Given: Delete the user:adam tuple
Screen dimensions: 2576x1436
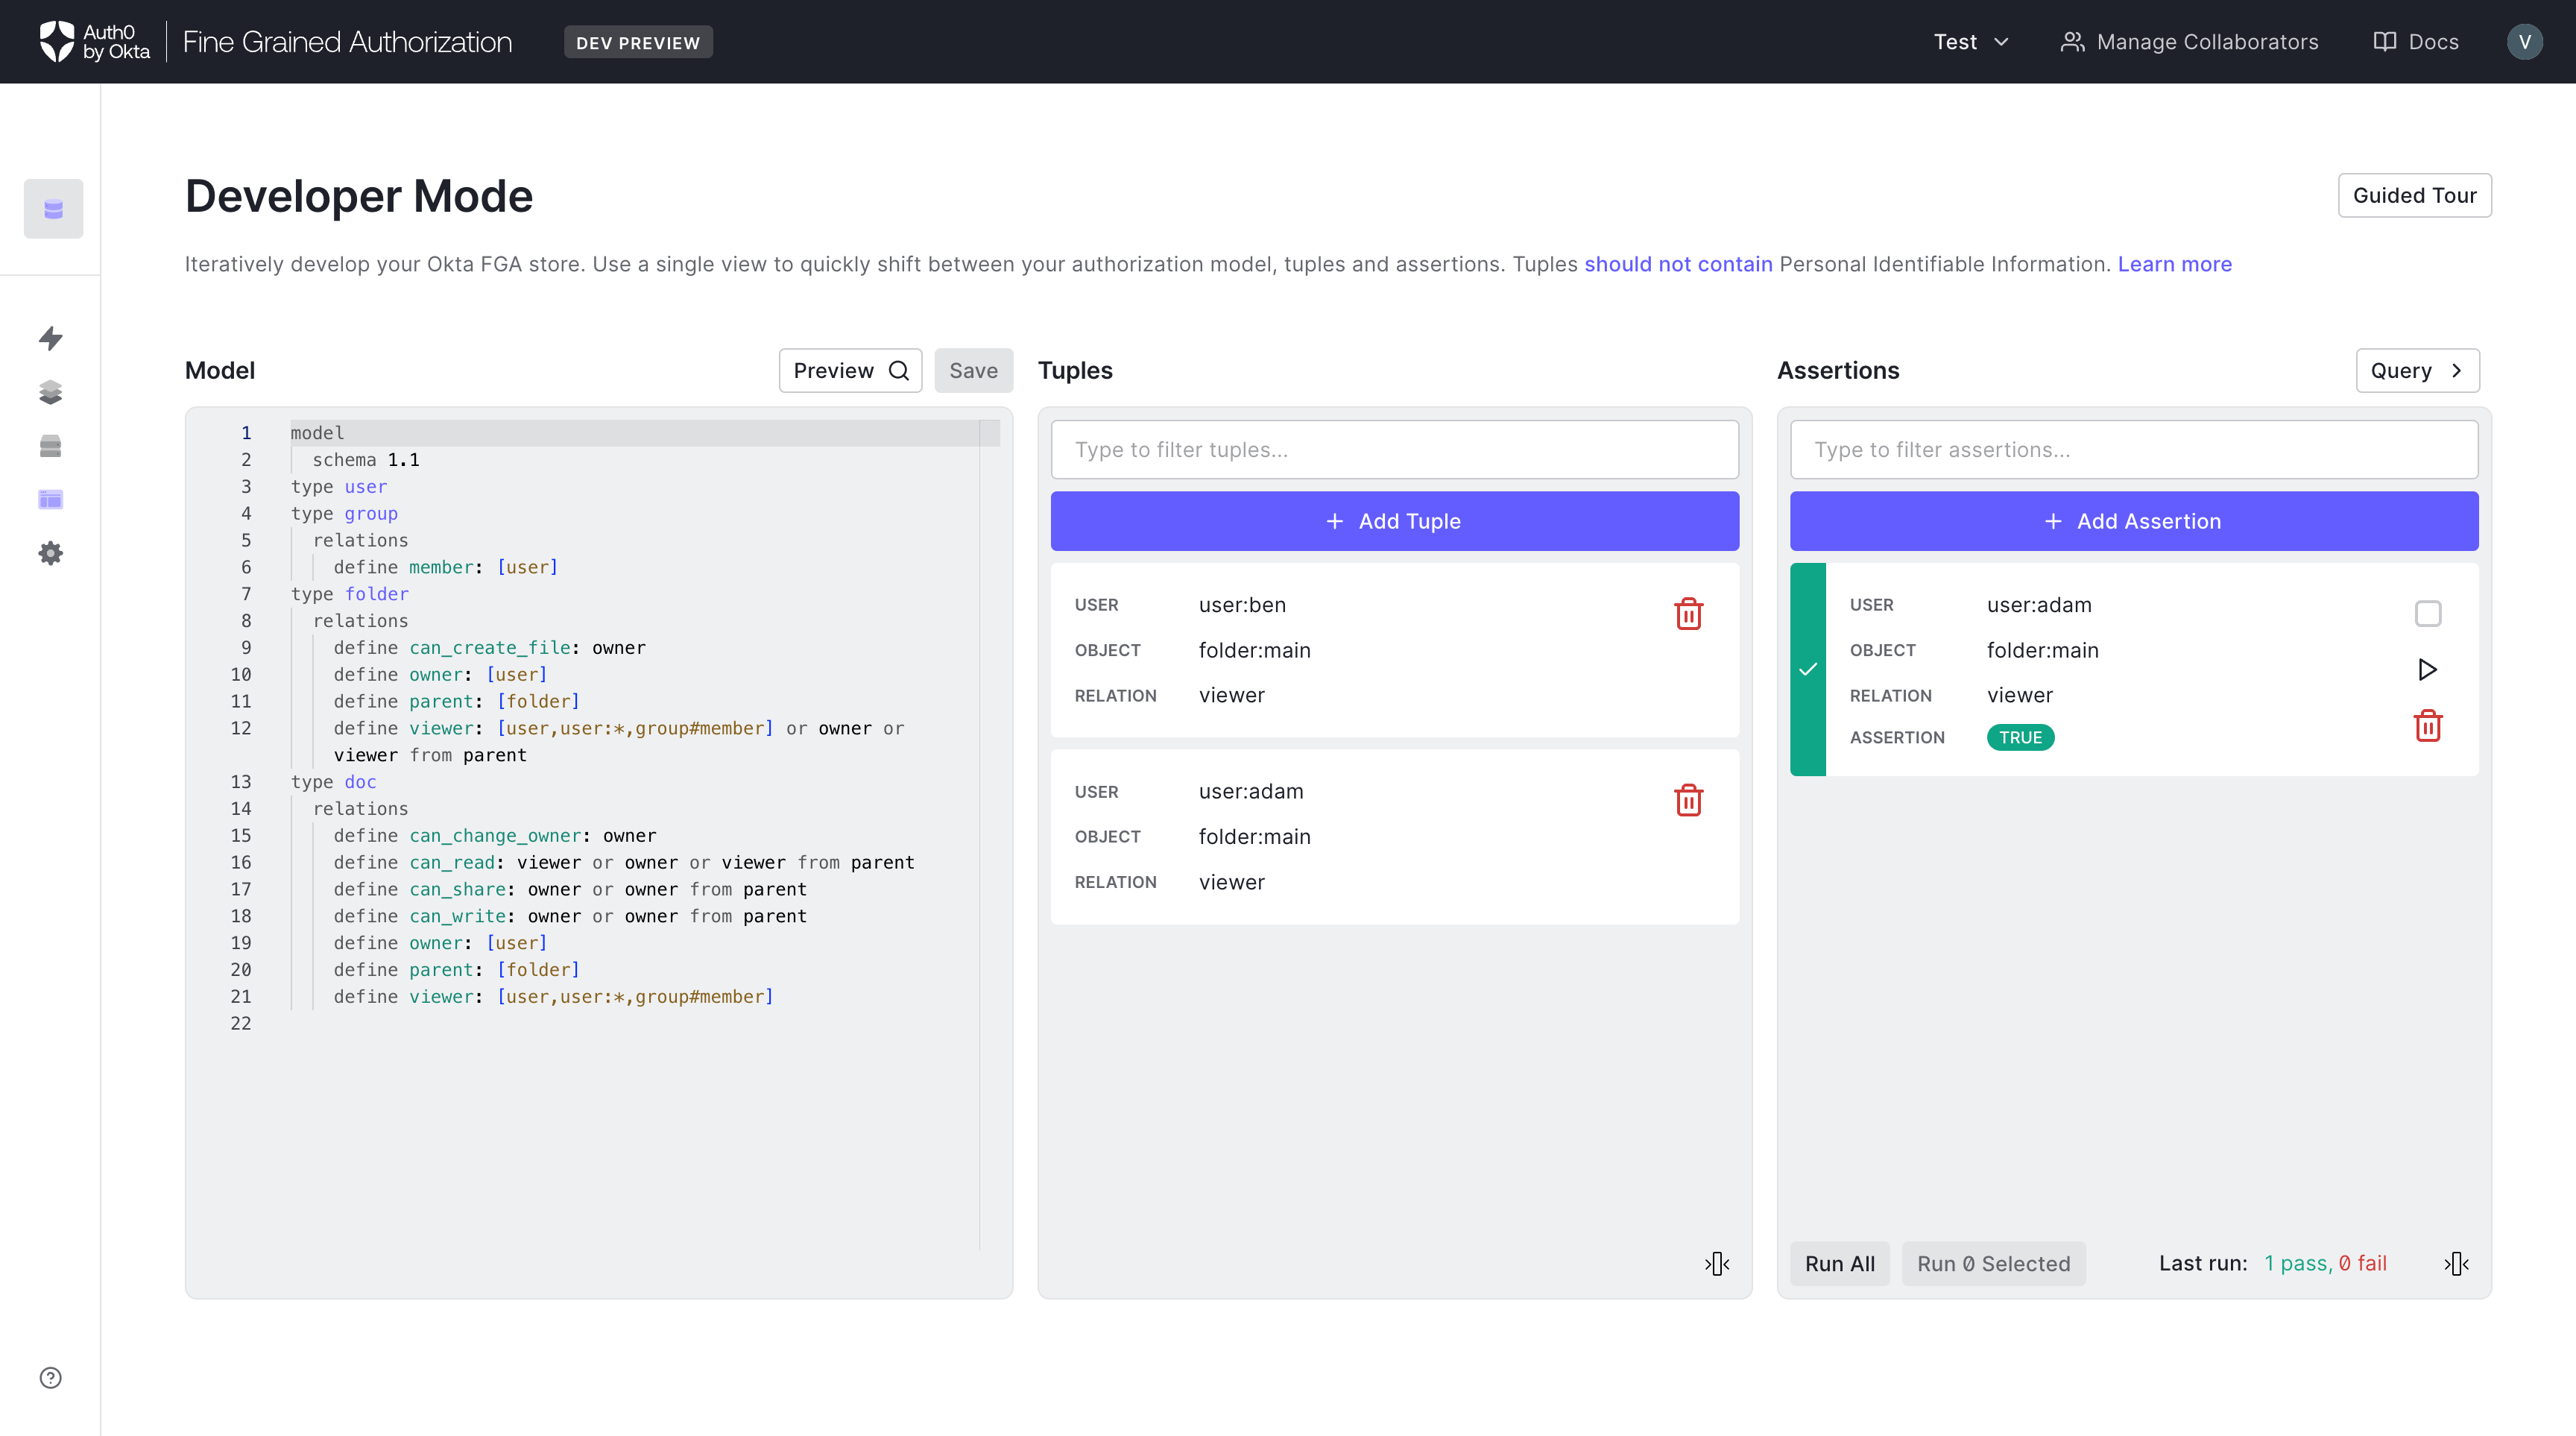Looking at the screenshot, I should pos(1688,800).
